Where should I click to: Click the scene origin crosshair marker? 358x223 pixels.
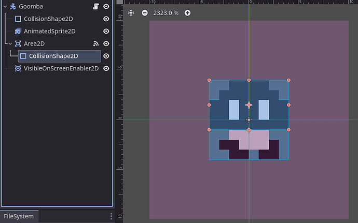tap(249, 120)
